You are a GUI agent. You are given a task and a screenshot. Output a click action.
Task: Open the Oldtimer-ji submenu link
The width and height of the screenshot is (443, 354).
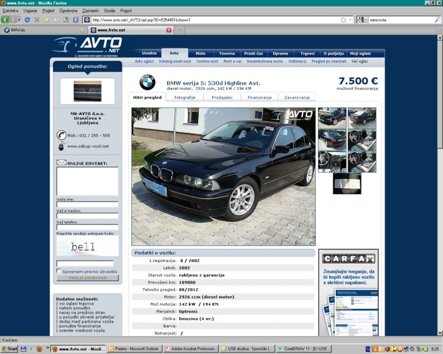[297, 61]
